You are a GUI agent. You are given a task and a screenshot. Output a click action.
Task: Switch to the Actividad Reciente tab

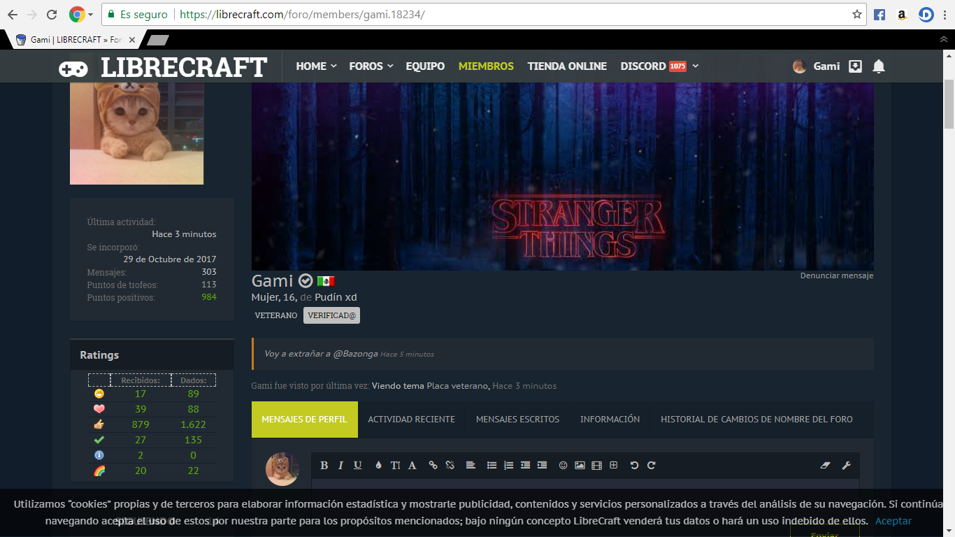tap(411, 420)
